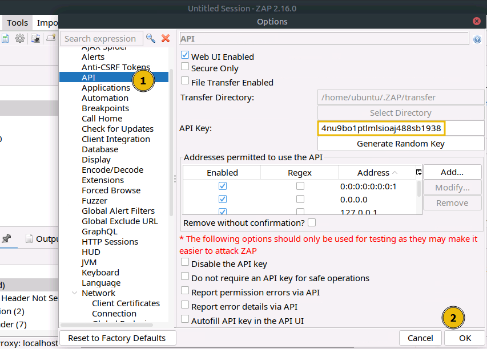Select HTTP Sessions in options tree
487x349 pixels.
tap(110, 242)
